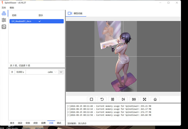The image size is (188, 129).
Task: Select the LH_Anubisi03_zhcn model row
Action: coord(37,21)
